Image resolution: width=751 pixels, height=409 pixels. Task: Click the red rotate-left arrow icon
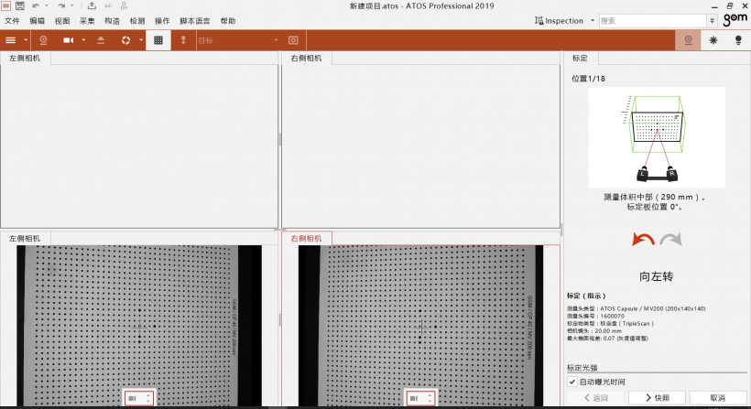tap(643, 240)
